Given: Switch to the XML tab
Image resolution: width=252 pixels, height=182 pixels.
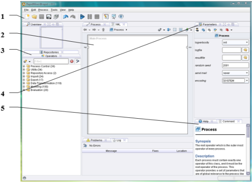Looking at the screenshot, I should [x=118, y=24].
